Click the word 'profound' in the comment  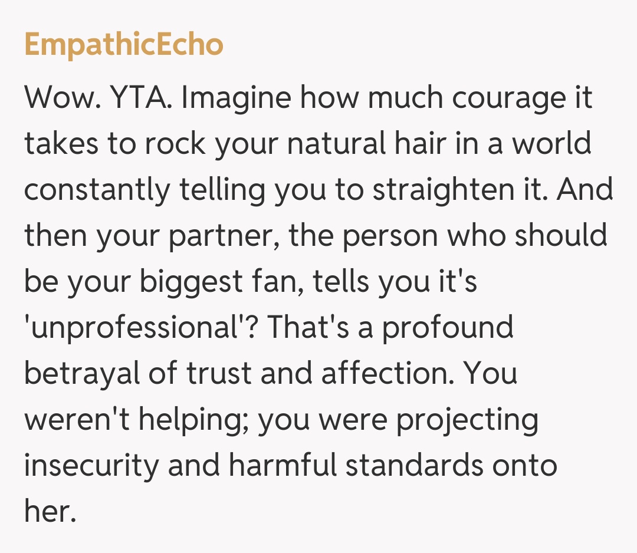(448, 328)
